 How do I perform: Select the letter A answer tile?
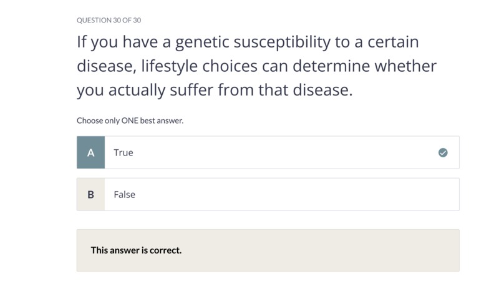click(90, 152)
